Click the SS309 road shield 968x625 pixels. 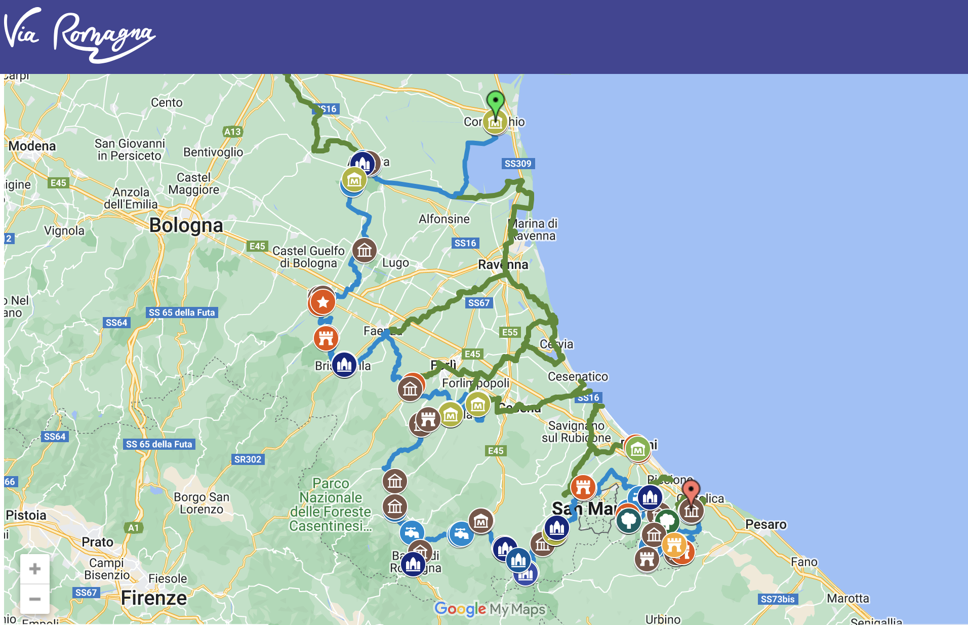(x=518, y=164)
